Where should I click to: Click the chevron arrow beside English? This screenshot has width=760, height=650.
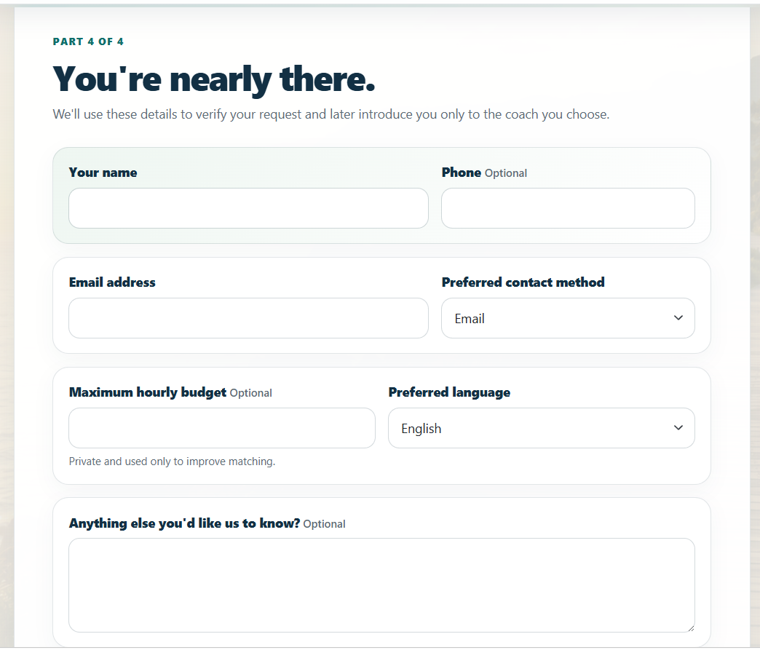pyautogui.click(x=678, y=428)
